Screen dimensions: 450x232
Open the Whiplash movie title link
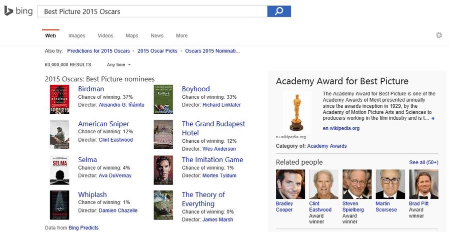click(92, 195)
